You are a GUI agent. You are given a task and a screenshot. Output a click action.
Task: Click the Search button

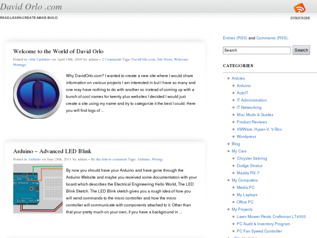pyautogui.click(x=301, y=50)
